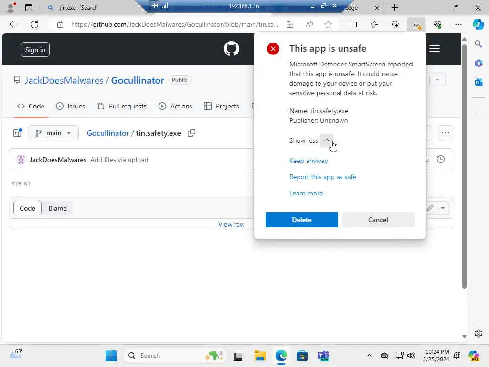Open File Explorer from taskbar
Image resolution: width=489 pixels, height=367 pixels.
[260, 356]
